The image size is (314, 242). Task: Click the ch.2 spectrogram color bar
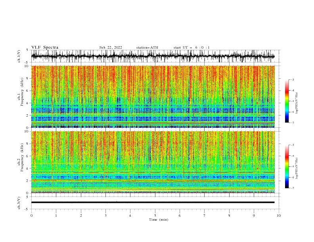tap(287, 166)
